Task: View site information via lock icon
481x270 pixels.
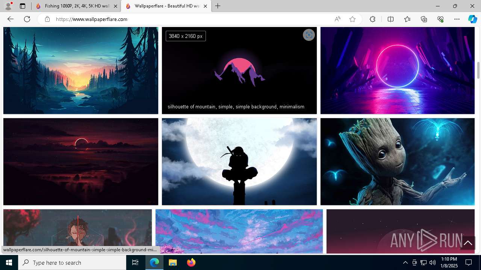Action: [x=47, y=19]
